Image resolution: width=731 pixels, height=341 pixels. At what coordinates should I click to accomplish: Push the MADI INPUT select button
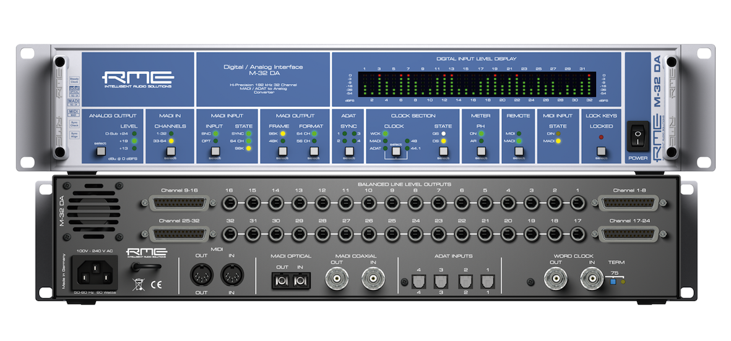pyautogui.click(x=215, y=151)
